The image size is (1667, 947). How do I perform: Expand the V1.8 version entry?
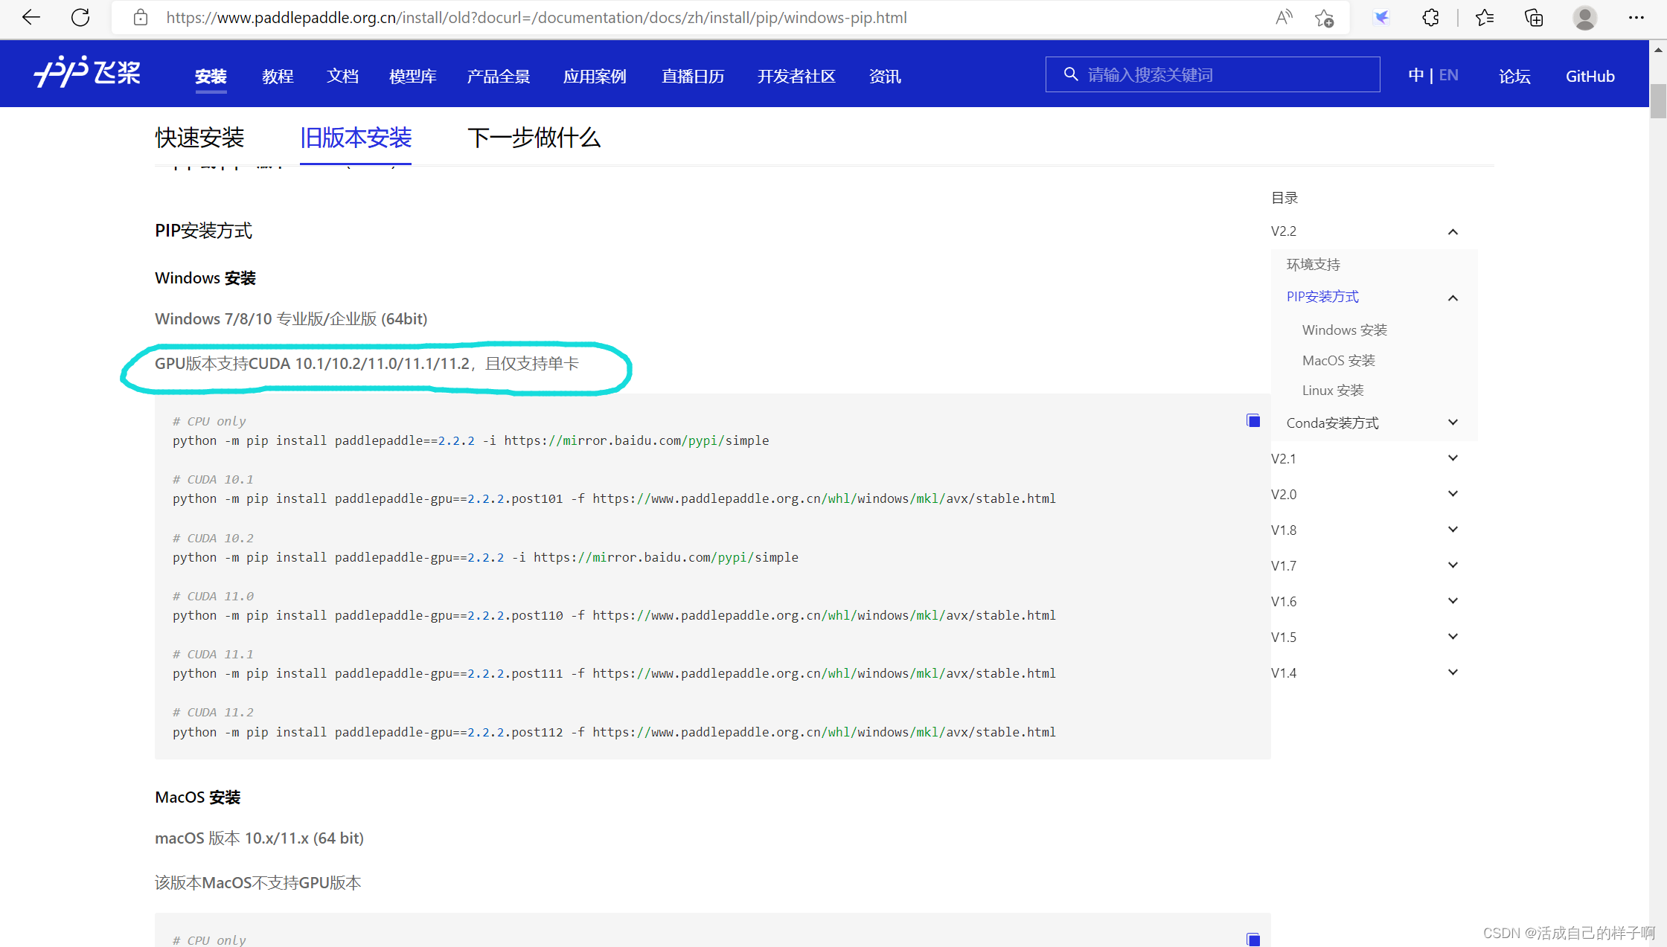click(1453, 530)
